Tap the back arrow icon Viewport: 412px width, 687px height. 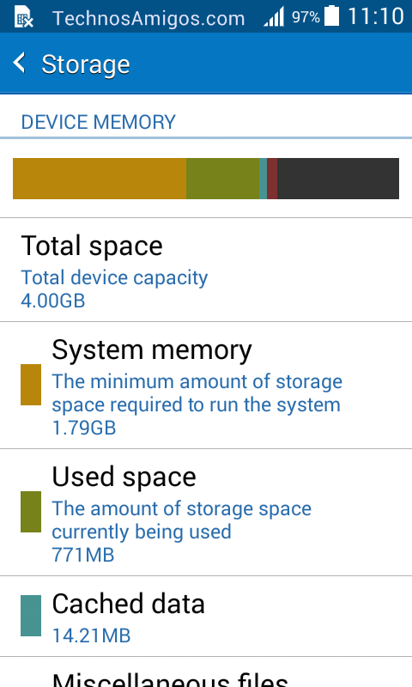tap(19, 63)
